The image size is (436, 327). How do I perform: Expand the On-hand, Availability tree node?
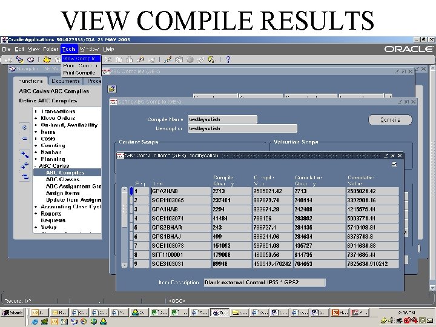click(x=36, y=125)
